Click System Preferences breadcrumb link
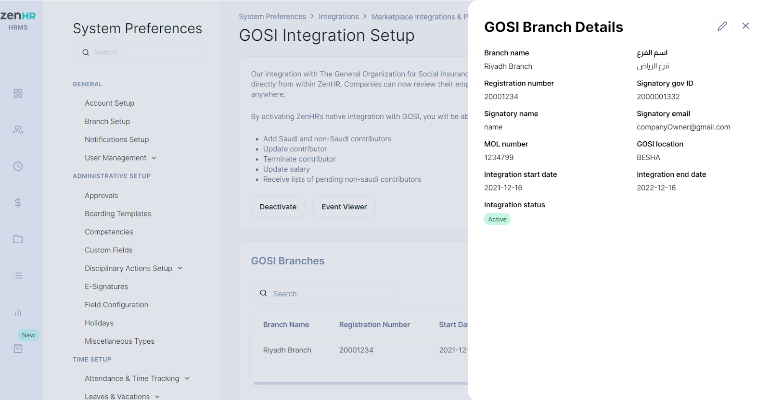Image resolution: width=770 pixels, height=400 pixels. click(x=272, y=16)
